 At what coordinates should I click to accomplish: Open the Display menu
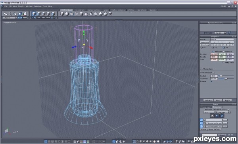click(21, 6)
